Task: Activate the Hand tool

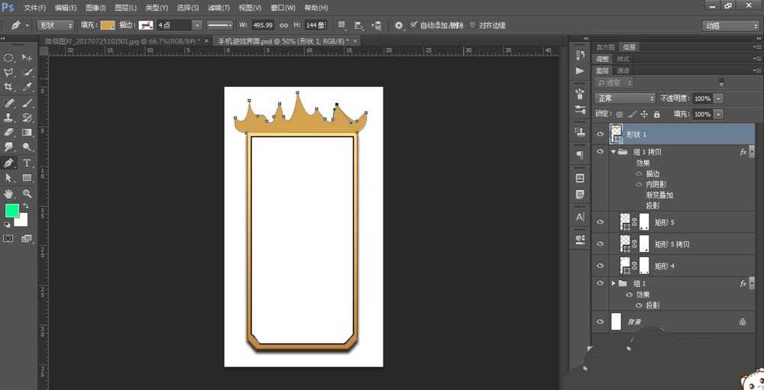Action: tap(9, 193)
